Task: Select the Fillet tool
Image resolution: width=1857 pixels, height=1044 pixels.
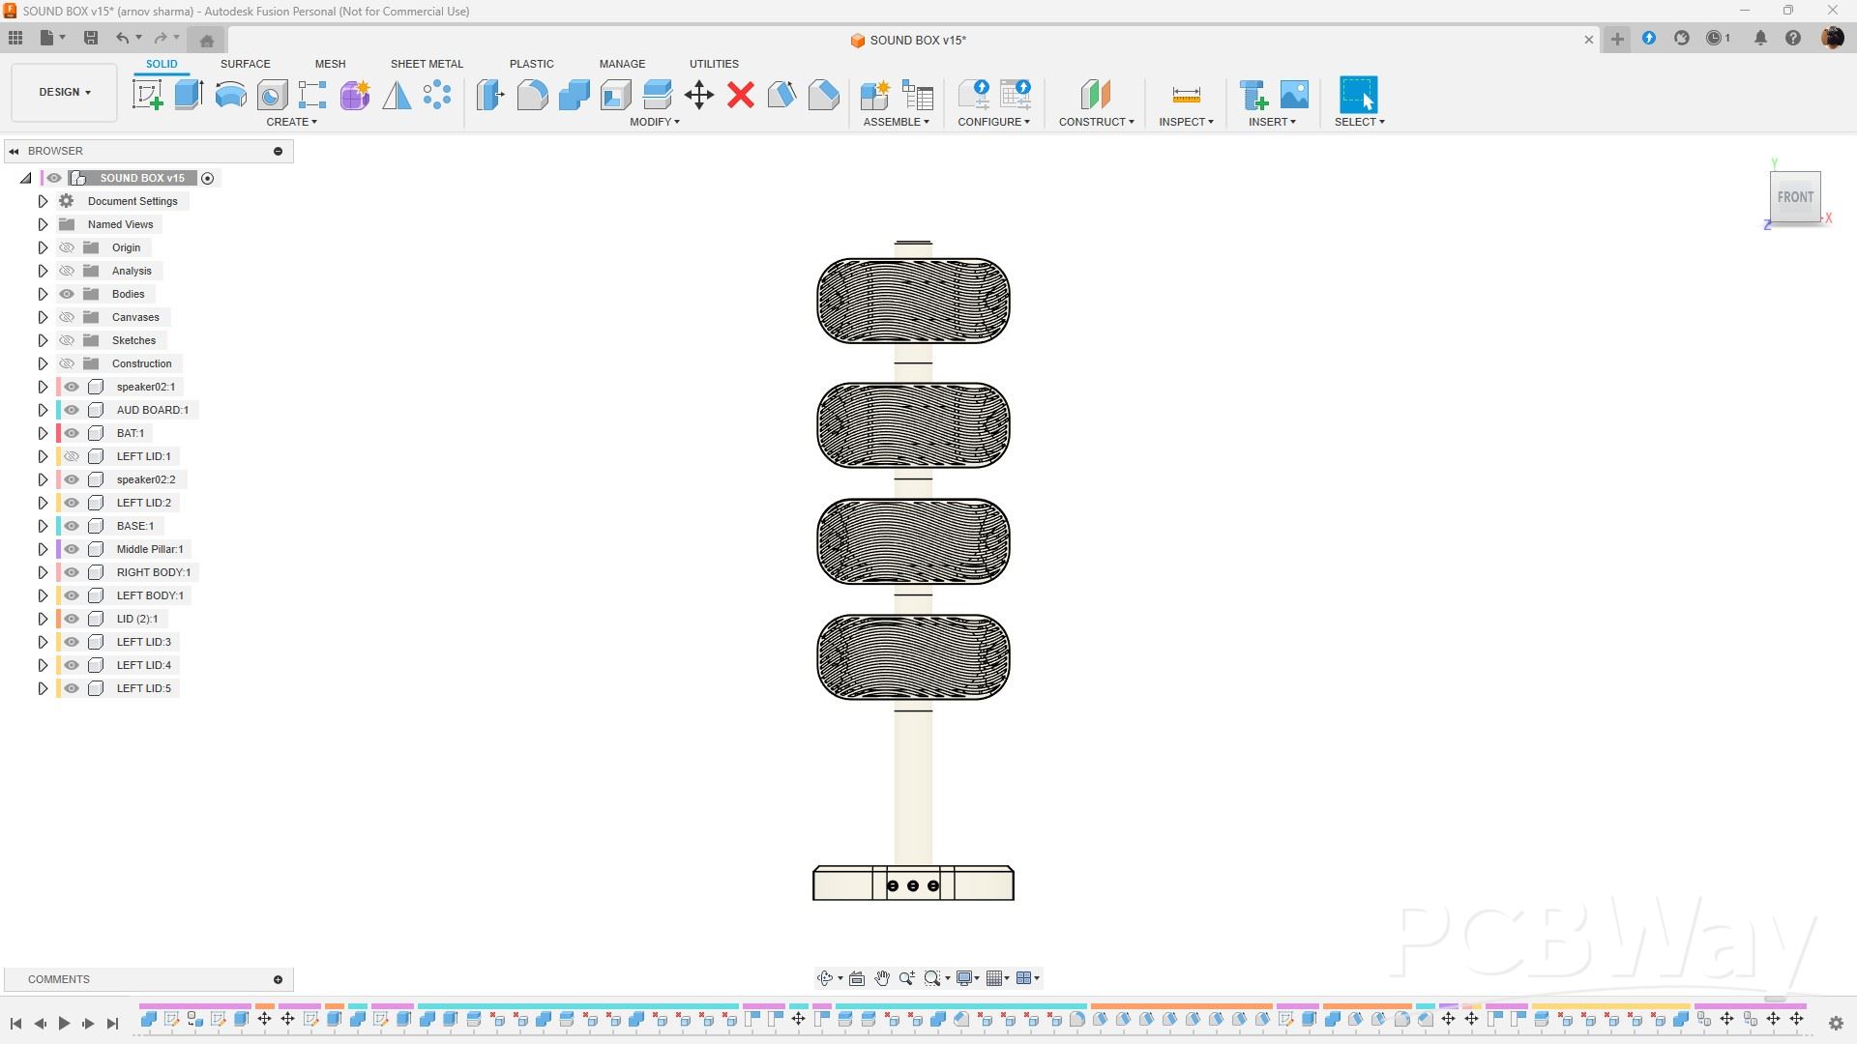Action: pos(532,95)
